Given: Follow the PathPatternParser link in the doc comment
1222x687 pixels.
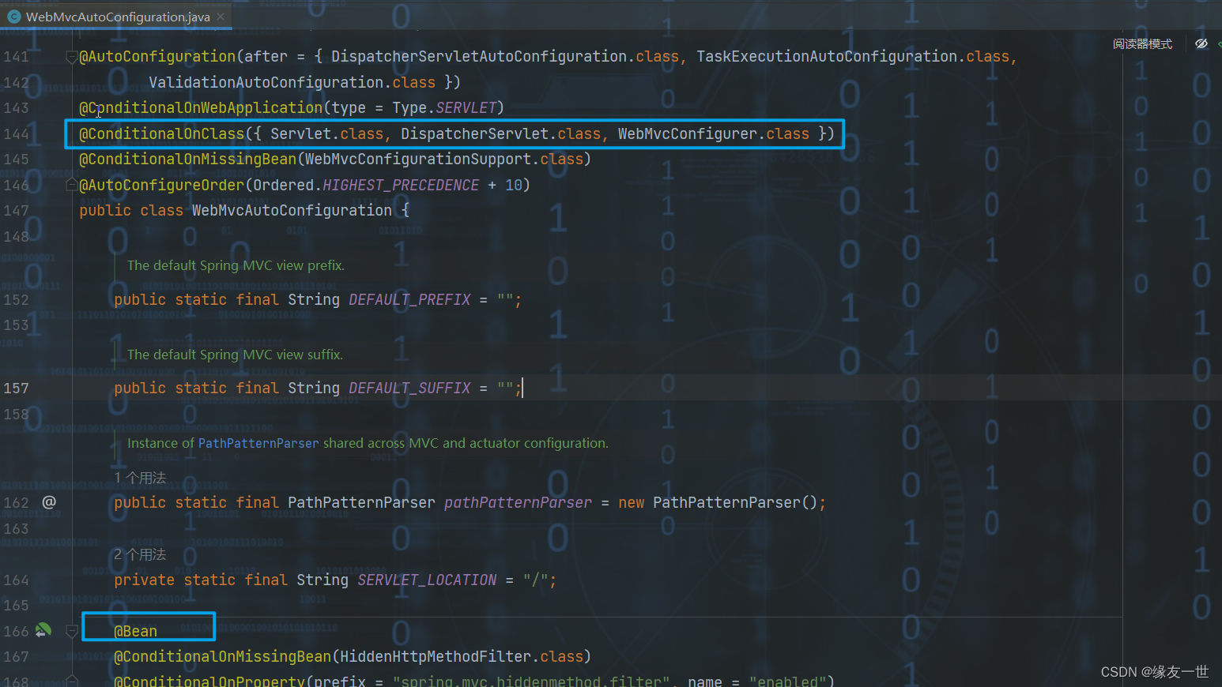Looking at the screenshot, I should point(258,443).
